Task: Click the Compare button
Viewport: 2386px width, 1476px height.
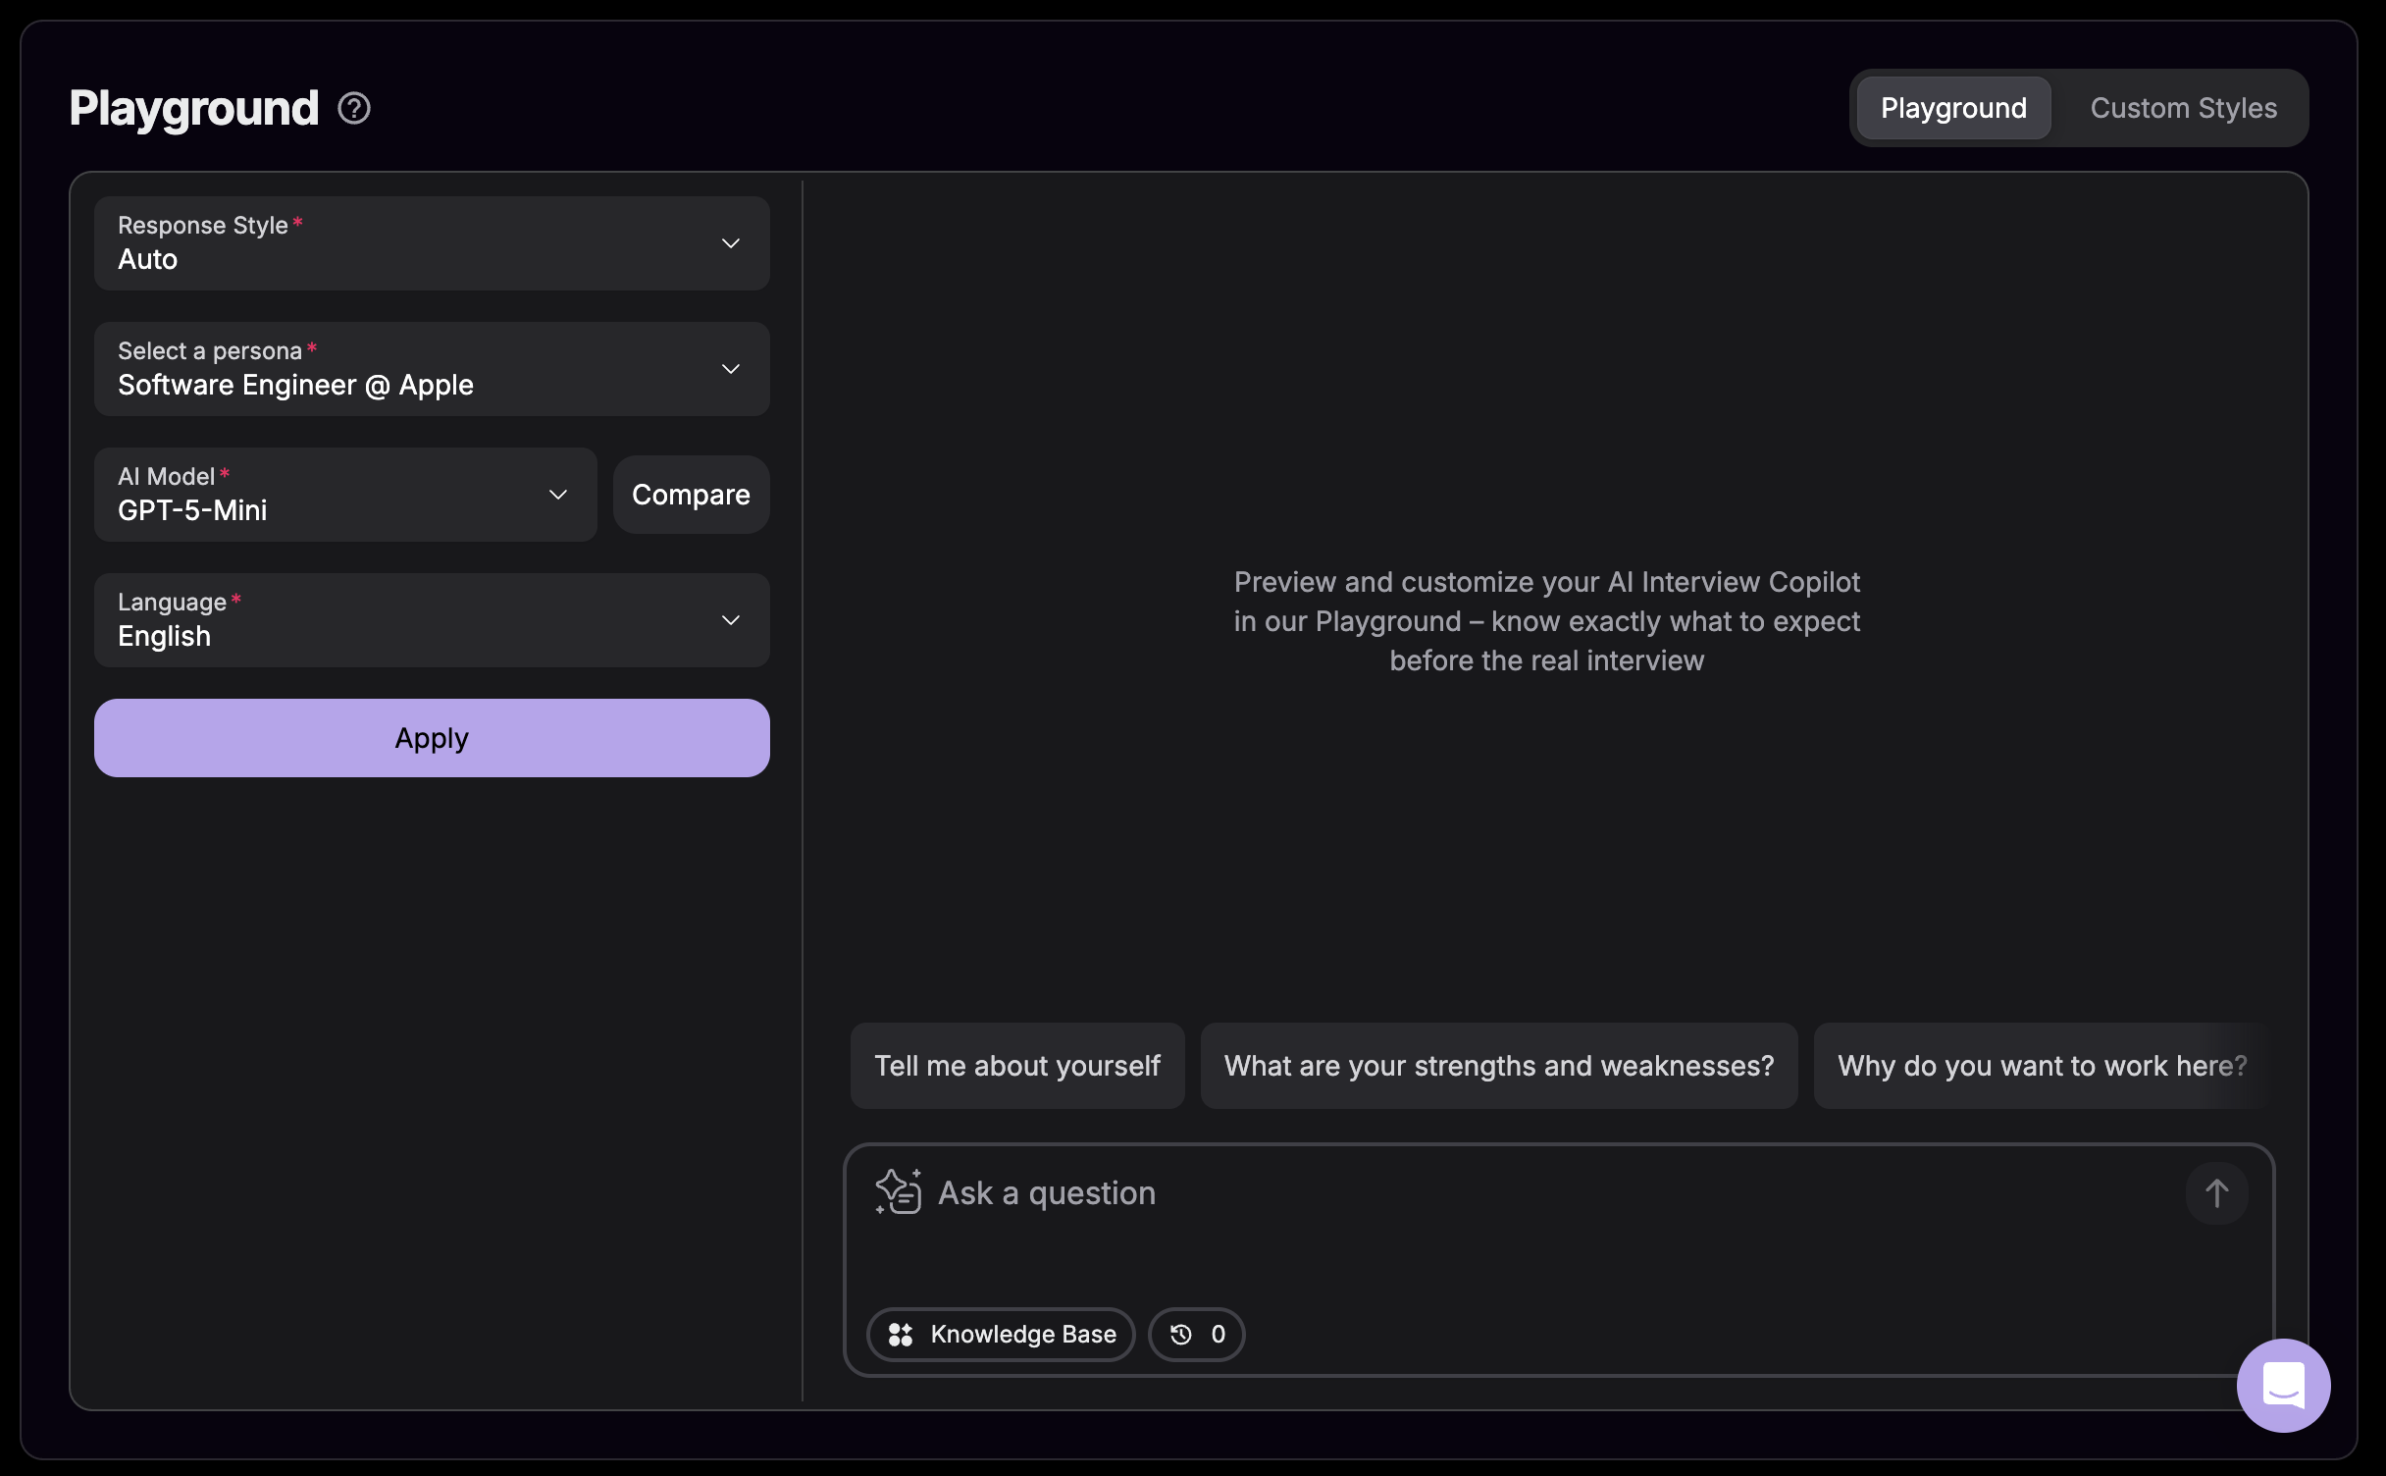Action: 691,495
